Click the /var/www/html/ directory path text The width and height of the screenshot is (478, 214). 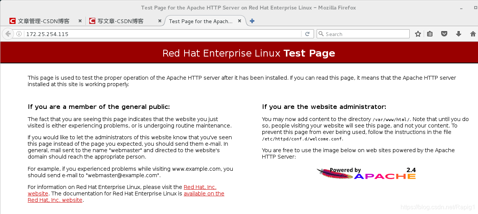coord(391,120)
